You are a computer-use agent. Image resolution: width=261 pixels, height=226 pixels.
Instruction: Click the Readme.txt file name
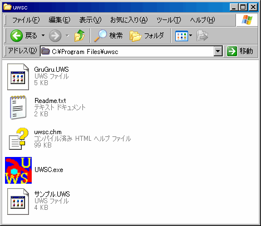pyautogui.click(x=50, y=101)
